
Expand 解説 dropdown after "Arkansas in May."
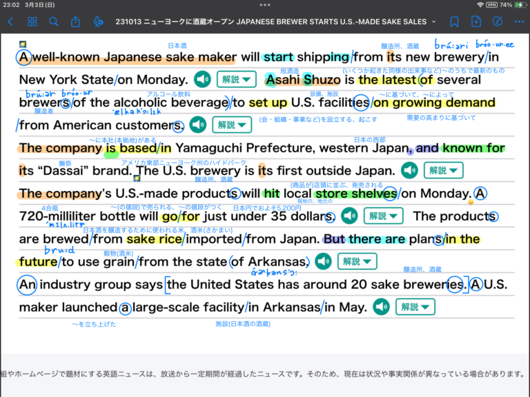(415, 307)
